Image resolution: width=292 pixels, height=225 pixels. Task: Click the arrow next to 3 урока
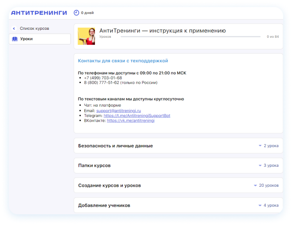click(260, 165)
